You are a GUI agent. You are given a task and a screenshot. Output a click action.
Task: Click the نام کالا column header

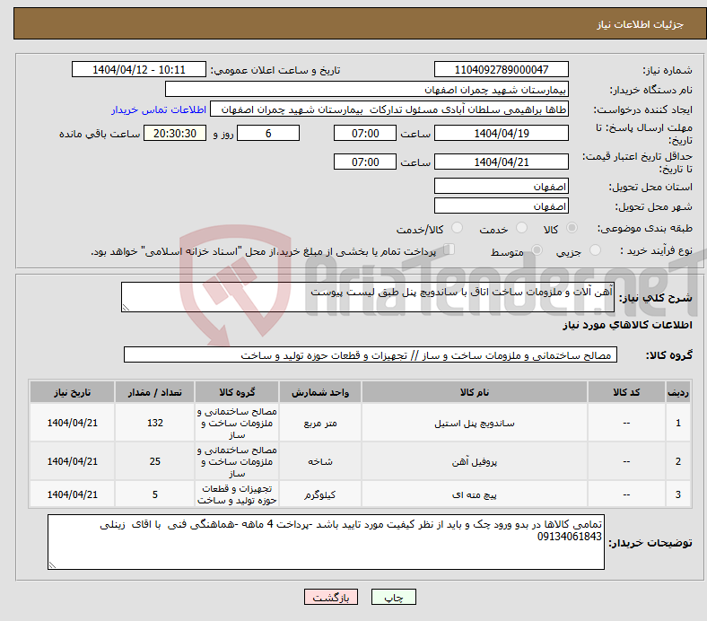click(x=475, y=392)
